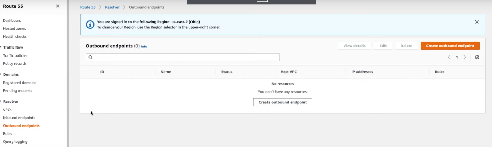This screenshot has height=147, width=492.
Task: Open Registered domains in sidebar
Action: tap(20, 83)
